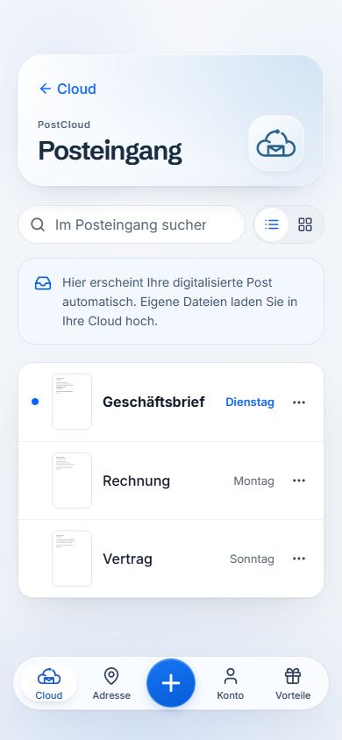Focus the Posteingang search field

click(132, 224)
